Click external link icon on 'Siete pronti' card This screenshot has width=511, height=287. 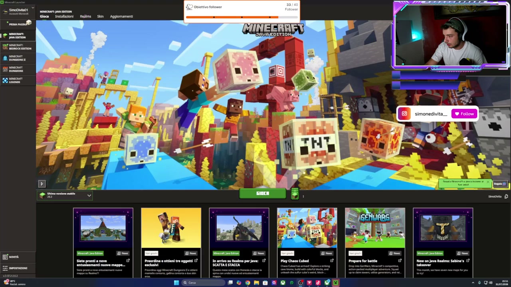click(x=128, y=261)
